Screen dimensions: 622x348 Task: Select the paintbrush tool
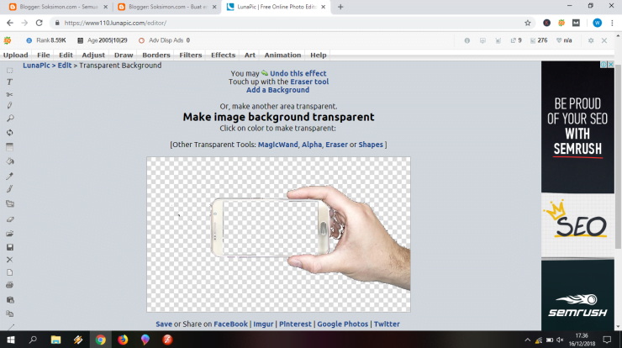(10, 189)
